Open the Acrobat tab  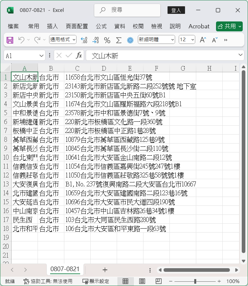[199, 26]
